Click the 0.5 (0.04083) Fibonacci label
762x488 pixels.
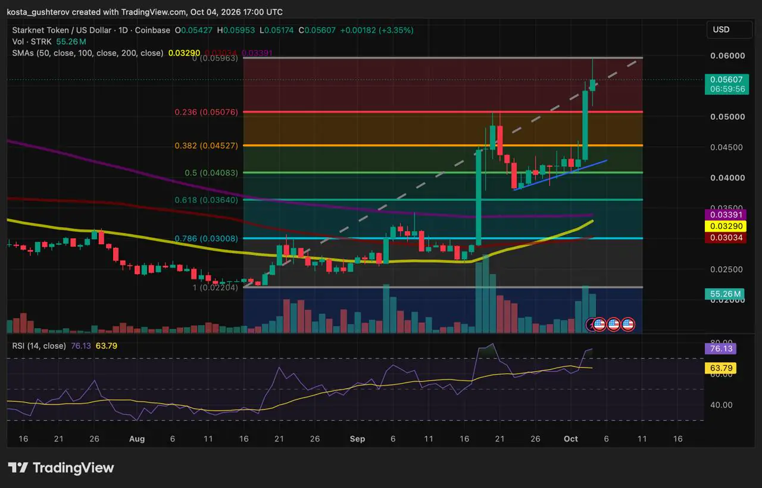coord(210,173)
